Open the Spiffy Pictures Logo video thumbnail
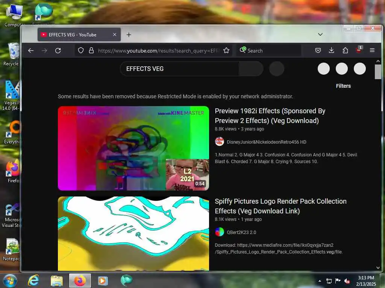This screenshot has height=288, width=385. coord(133,233)
